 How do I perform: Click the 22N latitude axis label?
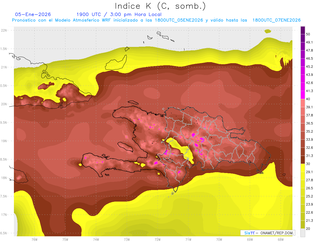click(4, 30)
